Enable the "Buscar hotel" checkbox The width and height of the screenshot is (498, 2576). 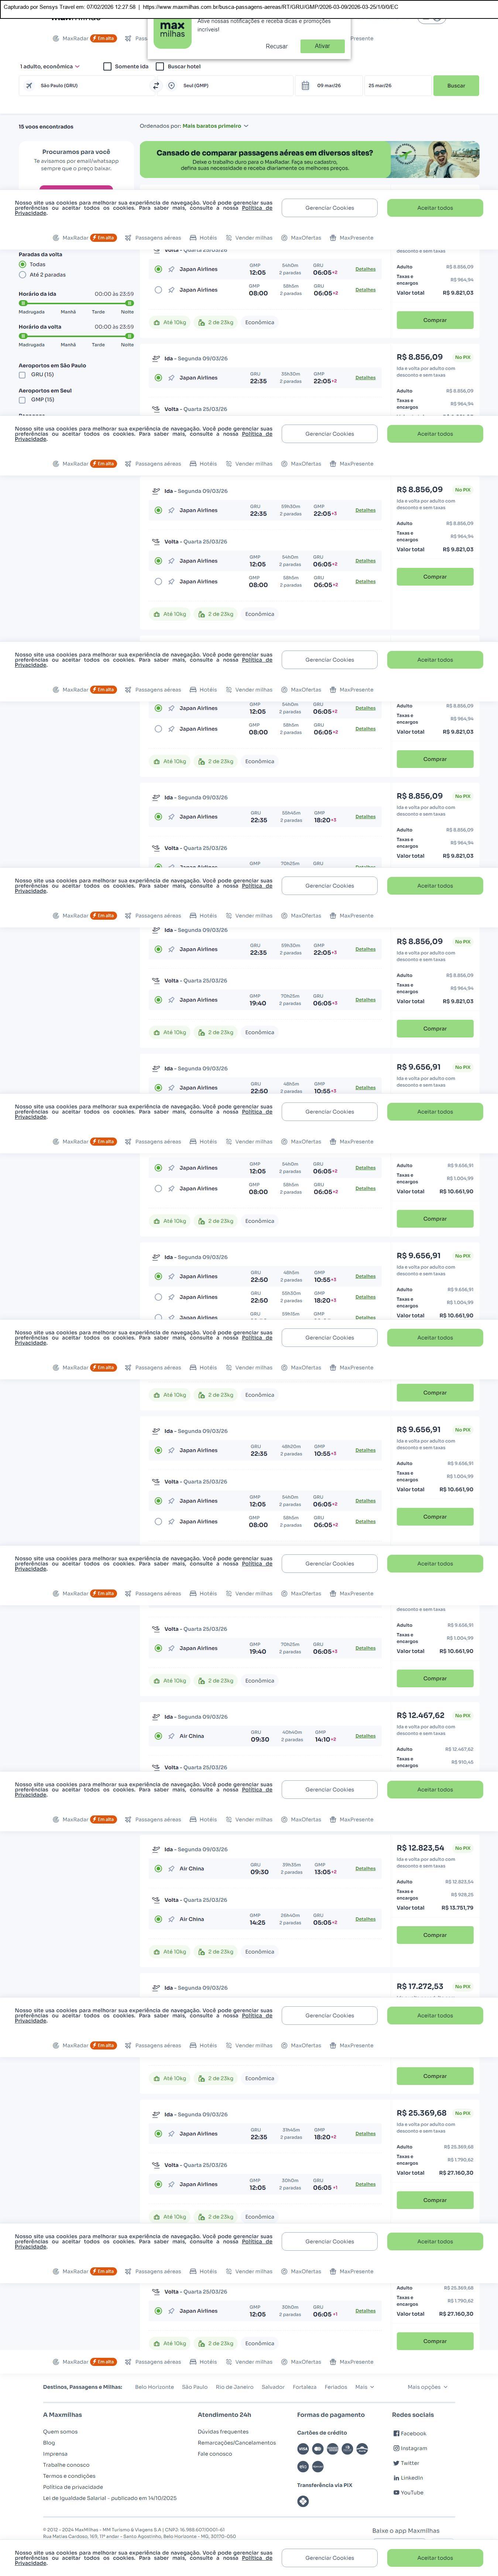pyautogui.click(x=160, y=67)
